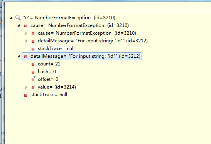The height and width of the screenshot is (144, 211).
Task: Select the offset= 0 row
Action: coord(48,79)
